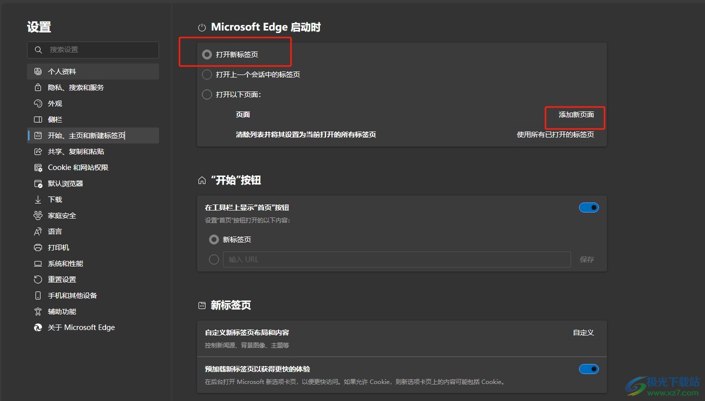Click the power icon beside Microsoft Edge 启动时

202,27
